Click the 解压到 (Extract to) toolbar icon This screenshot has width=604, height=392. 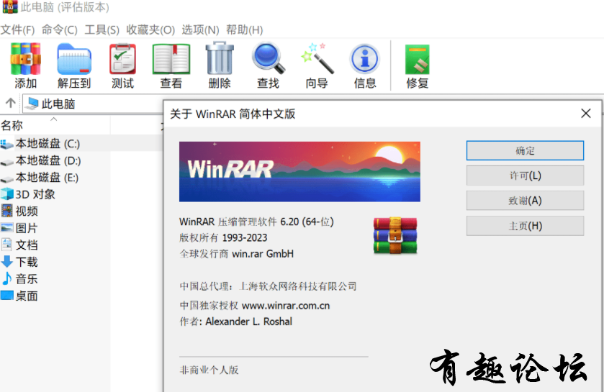(x=74, y=58)
